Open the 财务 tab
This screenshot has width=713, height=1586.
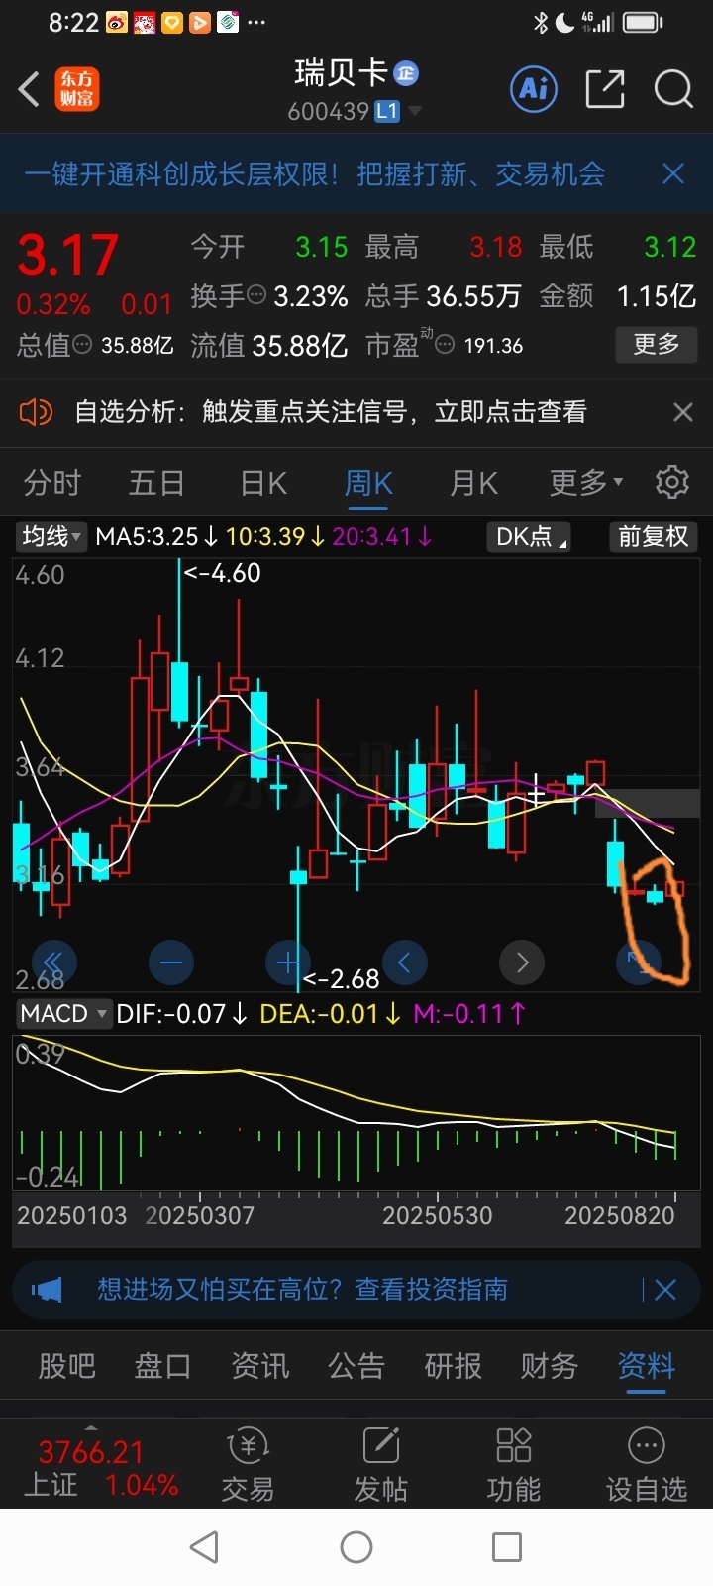click(x=550, y=1366)
